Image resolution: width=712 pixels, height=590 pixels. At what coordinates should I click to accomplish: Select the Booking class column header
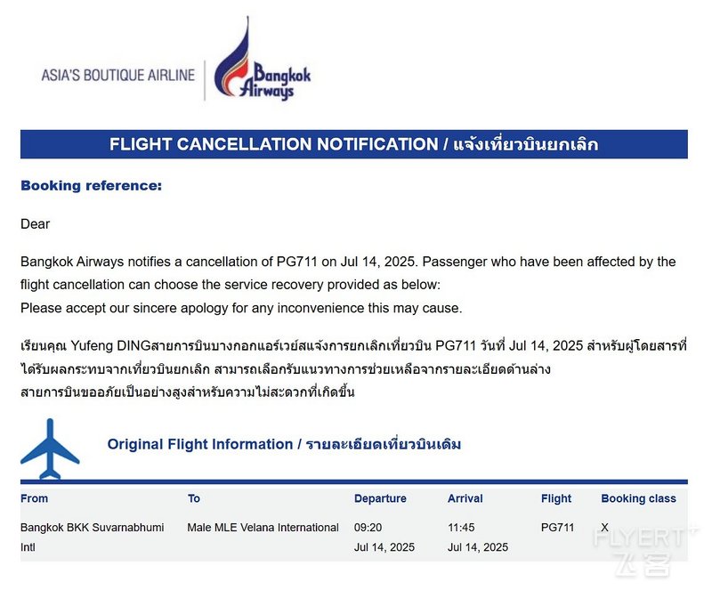tap(638, 498)
